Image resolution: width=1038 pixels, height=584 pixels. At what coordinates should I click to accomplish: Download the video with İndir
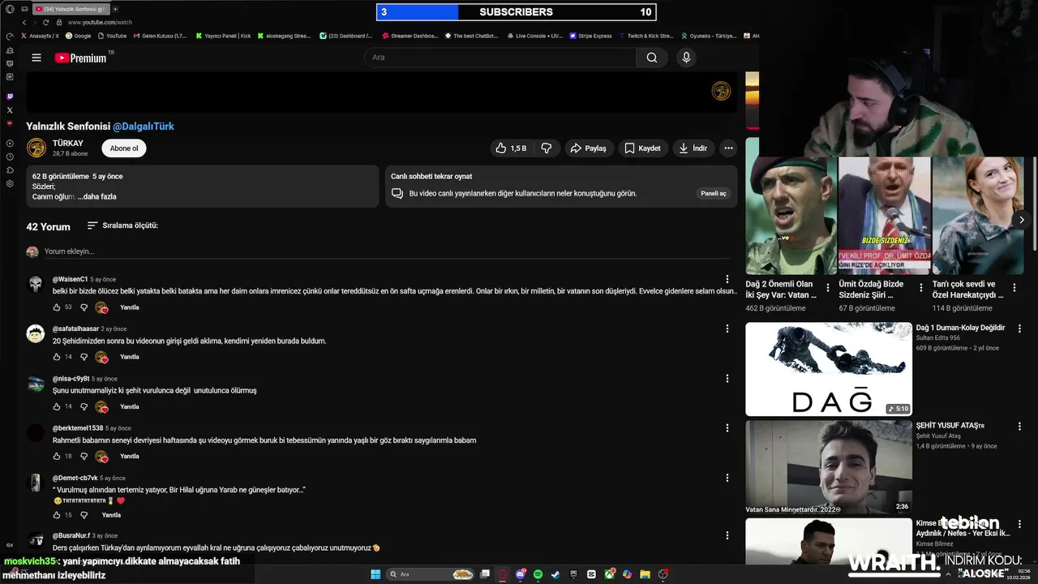coord(693,148)
